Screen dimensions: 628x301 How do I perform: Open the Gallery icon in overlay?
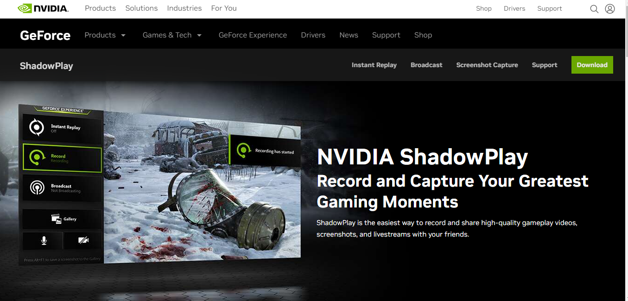(57, 219)
